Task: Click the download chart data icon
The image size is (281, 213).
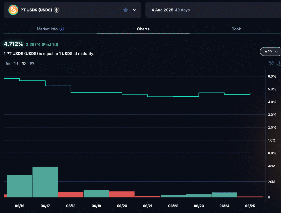Action: tap(279, 63)
